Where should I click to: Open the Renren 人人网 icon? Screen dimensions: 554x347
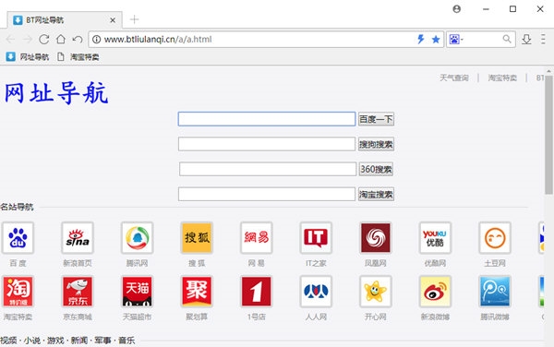[316, 292]
